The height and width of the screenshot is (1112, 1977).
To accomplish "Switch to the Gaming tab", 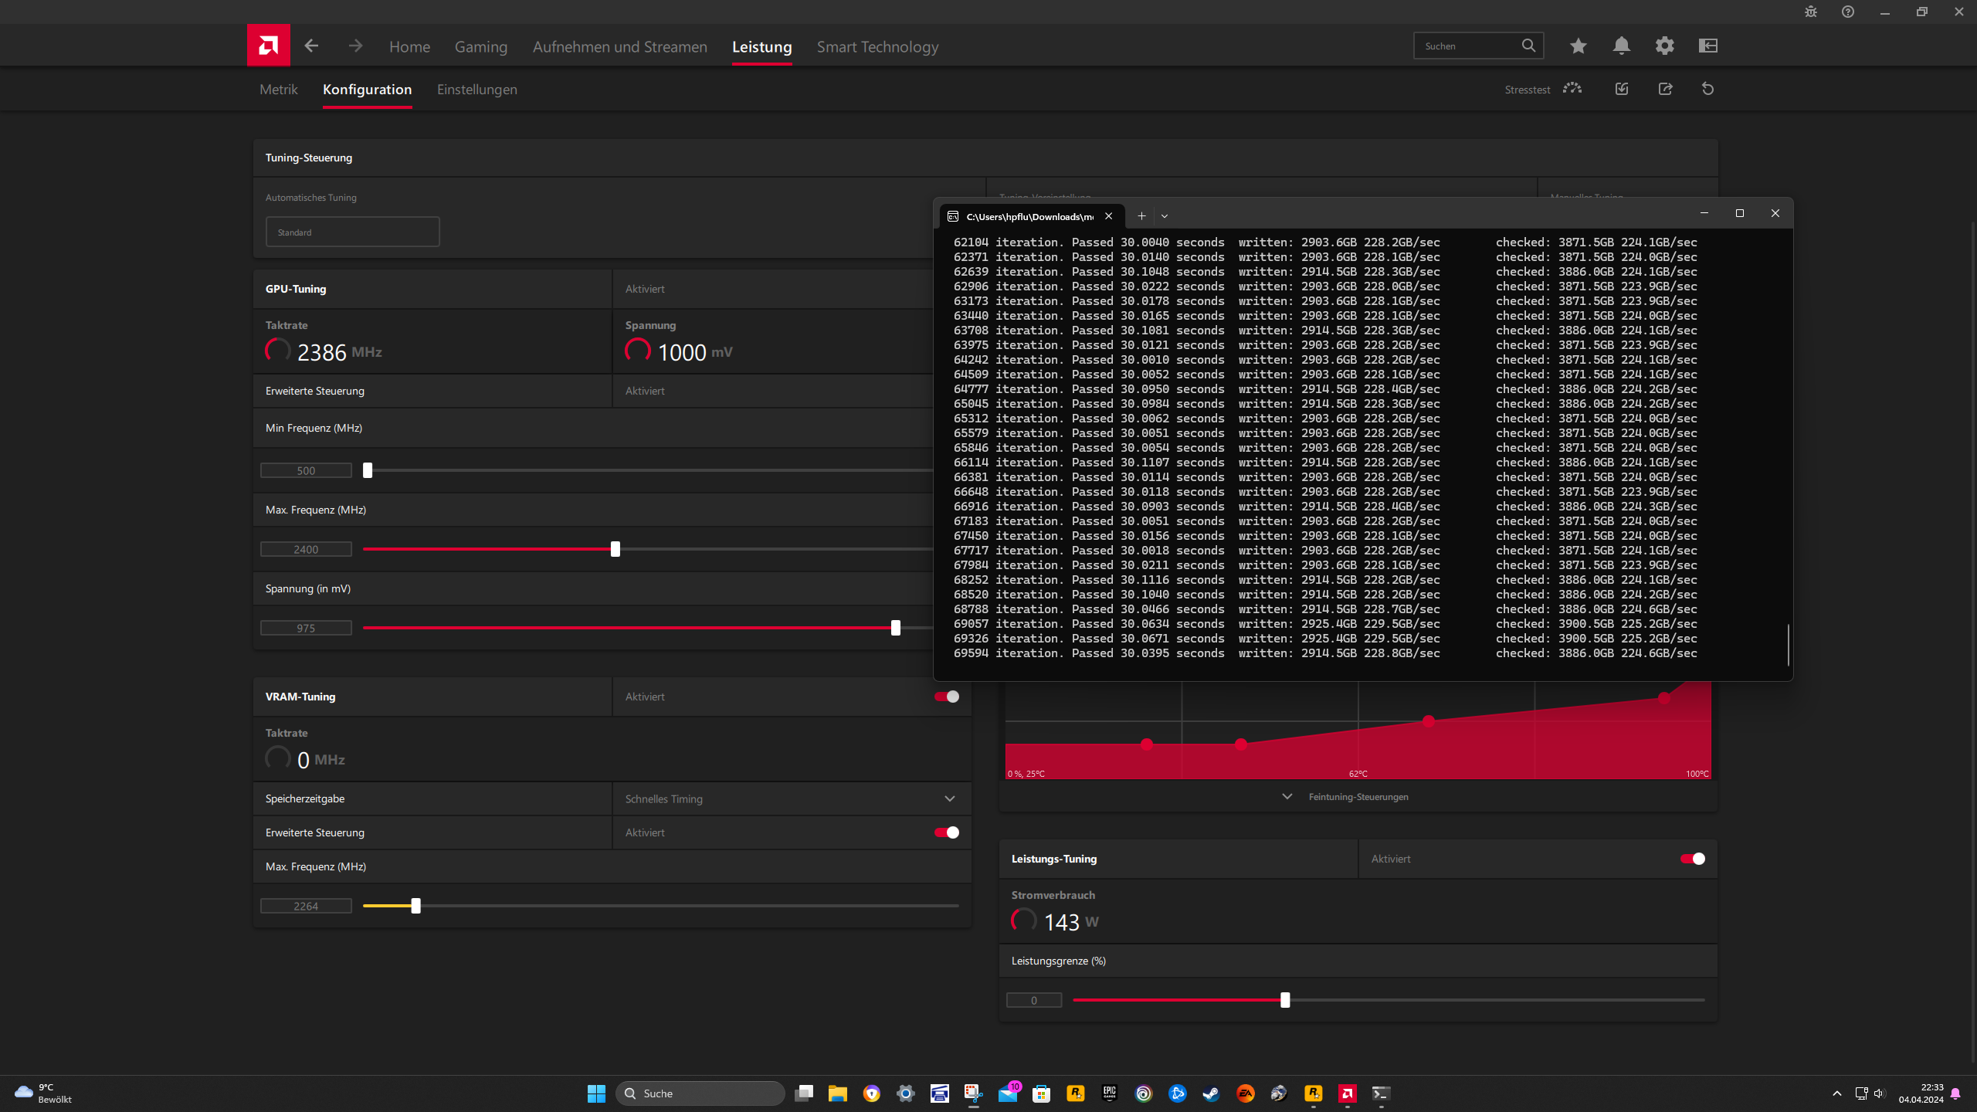I will click(x=480, y=47).
